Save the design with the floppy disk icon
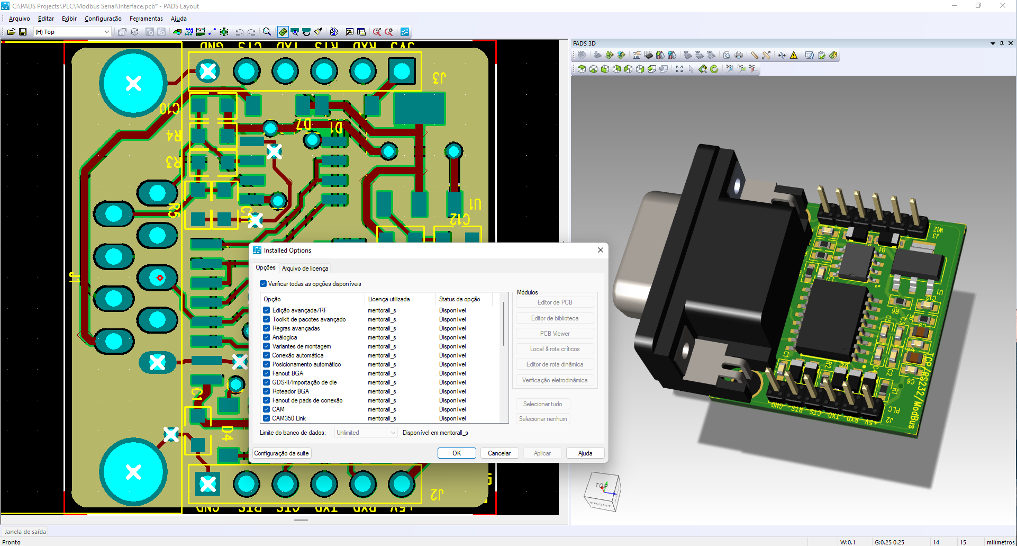 pos(23,32)
